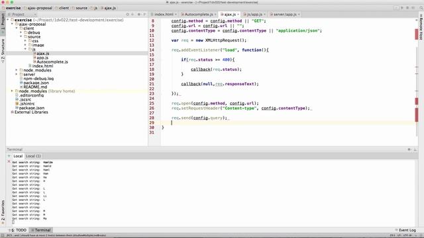The height and width of the screenshot is (238, 424).
Task: Click line number 16 in the editor gutter
Action: [152, 59]
